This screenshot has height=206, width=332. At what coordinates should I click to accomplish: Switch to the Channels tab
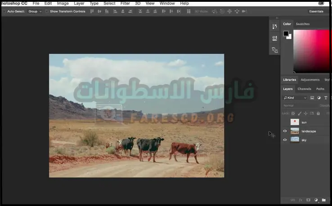(304, 89)
